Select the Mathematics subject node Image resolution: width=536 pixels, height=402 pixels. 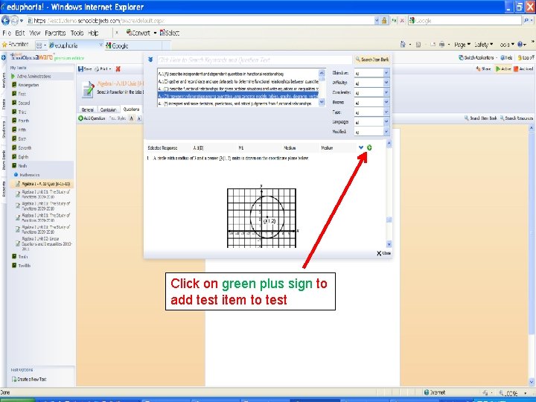(x=27, y=175)
